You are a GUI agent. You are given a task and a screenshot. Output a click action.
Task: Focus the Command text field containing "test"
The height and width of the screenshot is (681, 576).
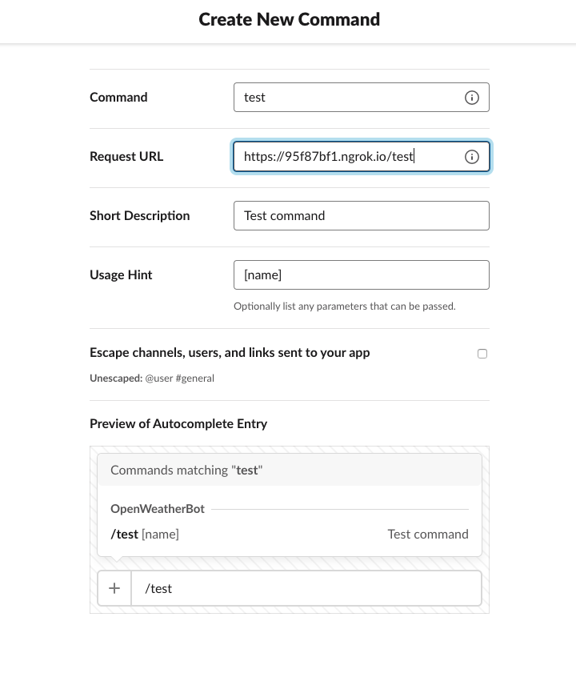pos(348,98)
